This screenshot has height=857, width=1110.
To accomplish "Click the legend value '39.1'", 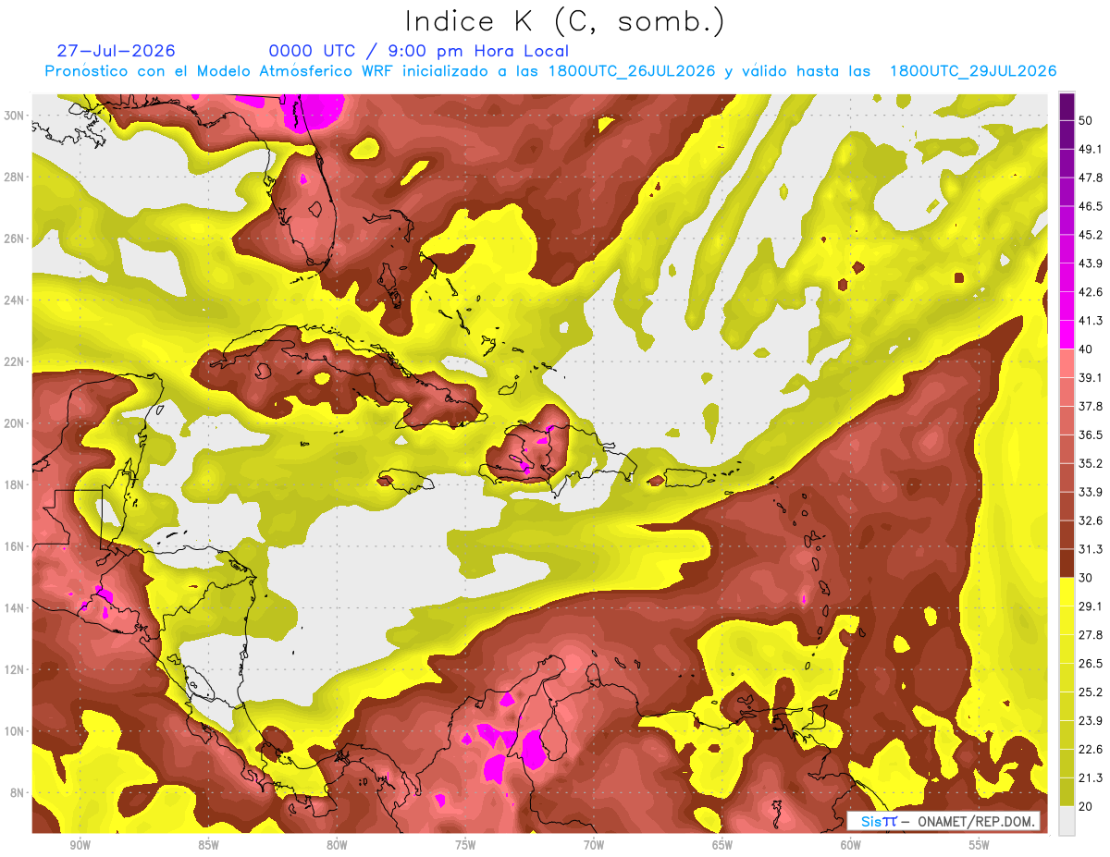I will (1091, 378).
